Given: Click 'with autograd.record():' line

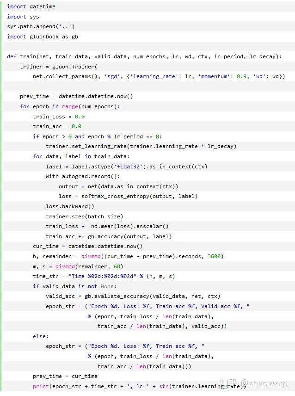Looking at the screenshot, I should coord(83,177).
